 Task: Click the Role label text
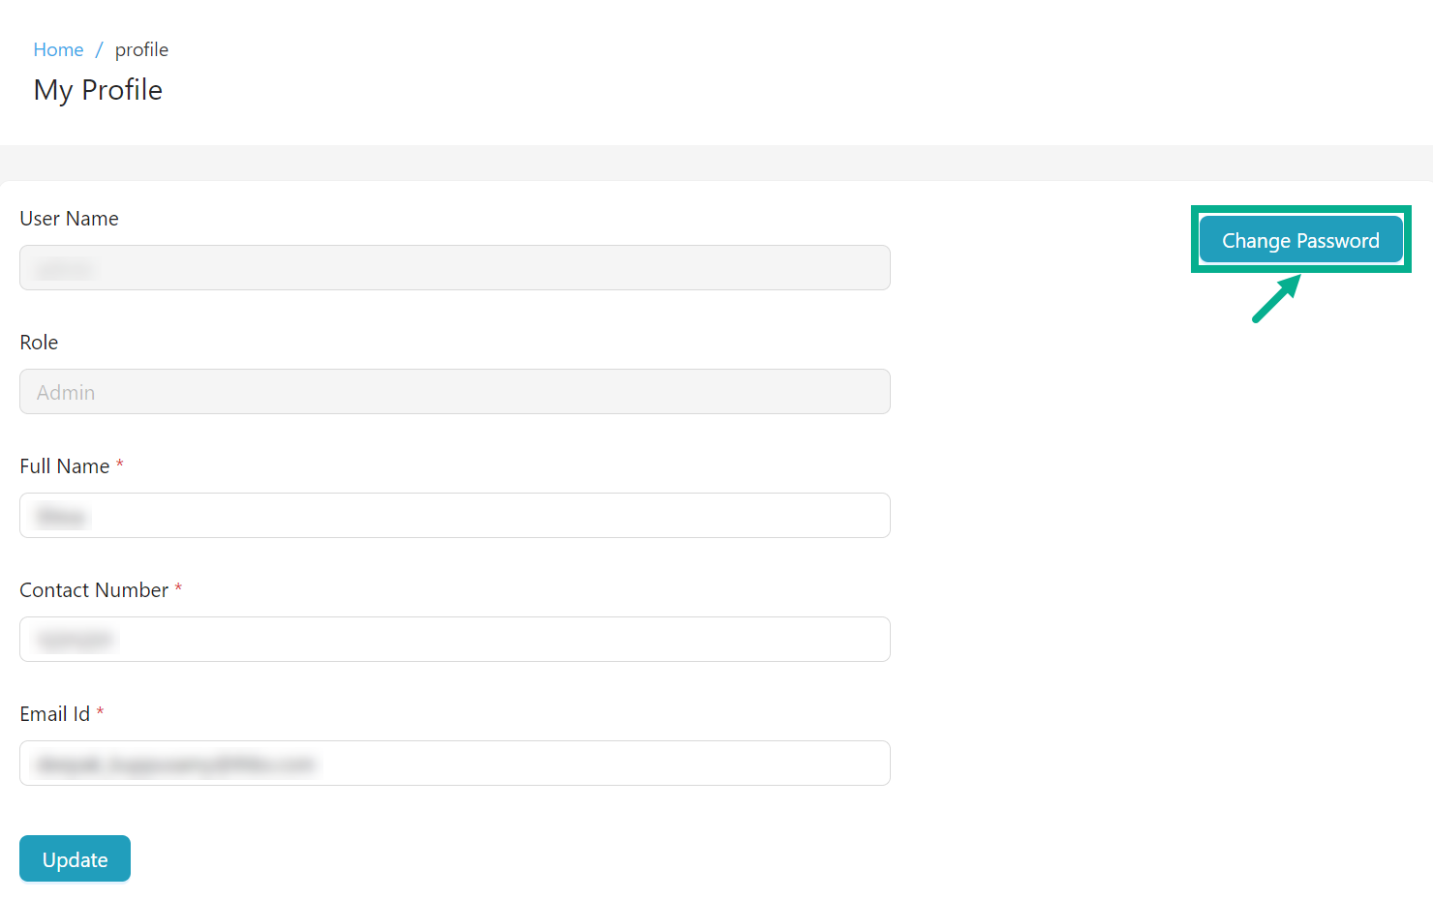(39, 343)
